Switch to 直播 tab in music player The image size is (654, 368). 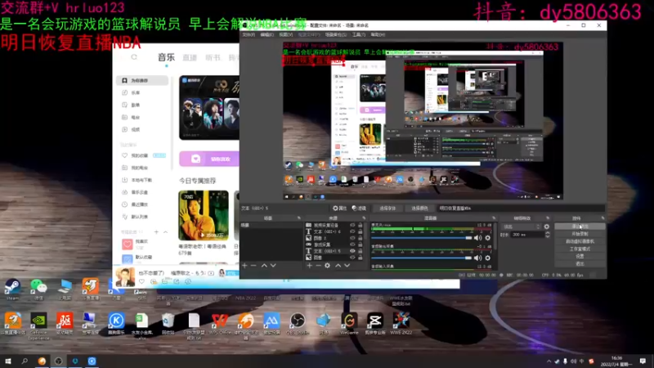pyautogui.click(x=190, y=57)
